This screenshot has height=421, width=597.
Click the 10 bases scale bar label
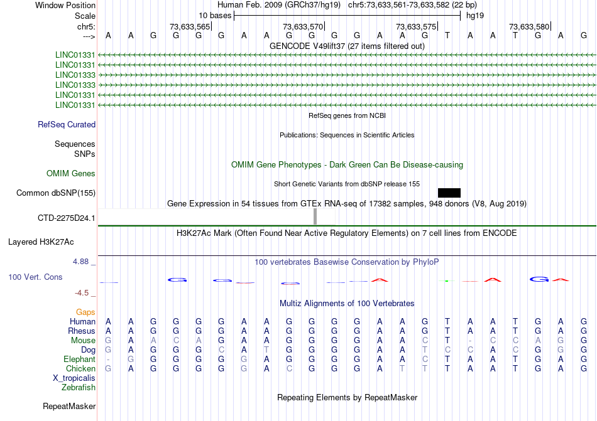coord(215,16)
